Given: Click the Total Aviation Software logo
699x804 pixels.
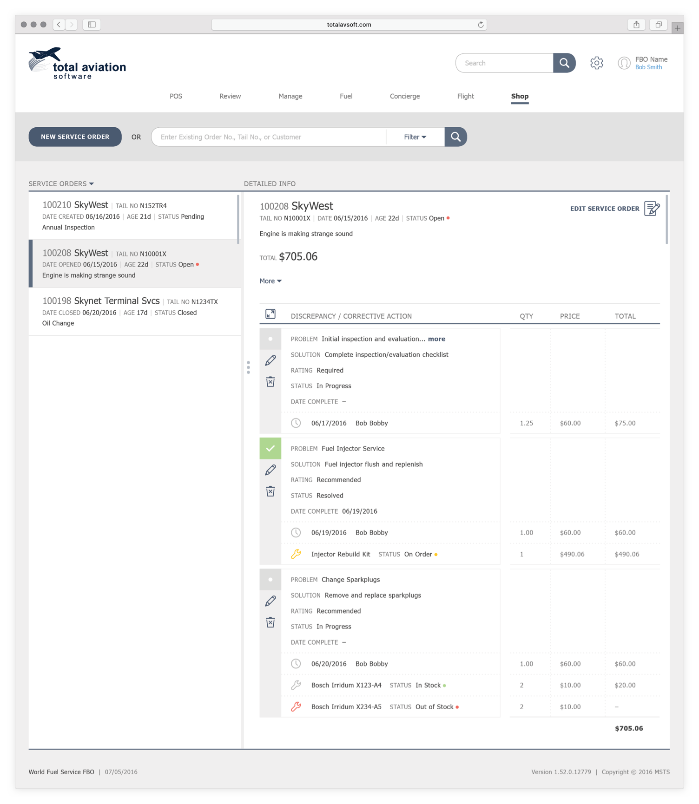Looking at the screenshot, I should (77, 63).
